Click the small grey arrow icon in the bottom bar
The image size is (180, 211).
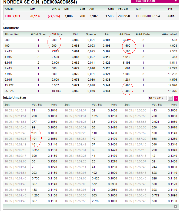click(x=175, y=207)
